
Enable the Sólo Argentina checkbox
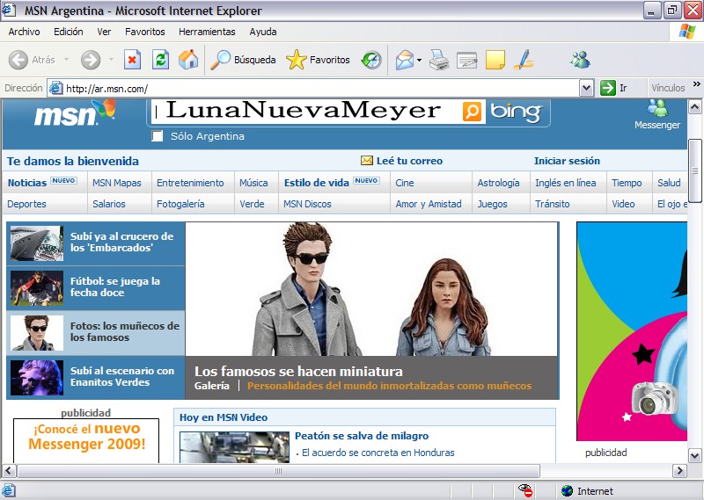[x=158, y=136]
